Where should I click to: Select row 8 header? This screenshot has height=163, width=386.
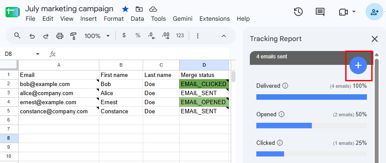tap(9, 138)
